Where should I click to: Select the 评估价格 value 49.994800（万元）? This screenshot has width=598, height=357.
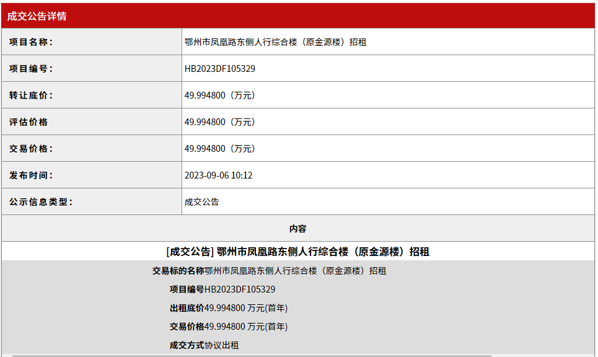tap(219, 122)
